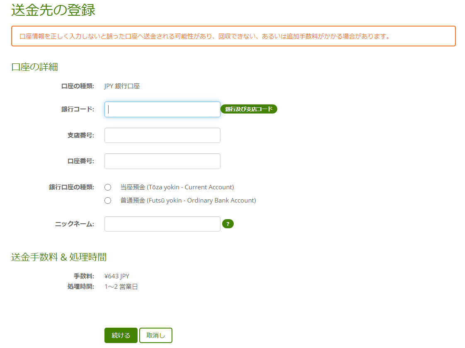
Task: Click the ニックネーム input field
Action: tap(162, 224)
